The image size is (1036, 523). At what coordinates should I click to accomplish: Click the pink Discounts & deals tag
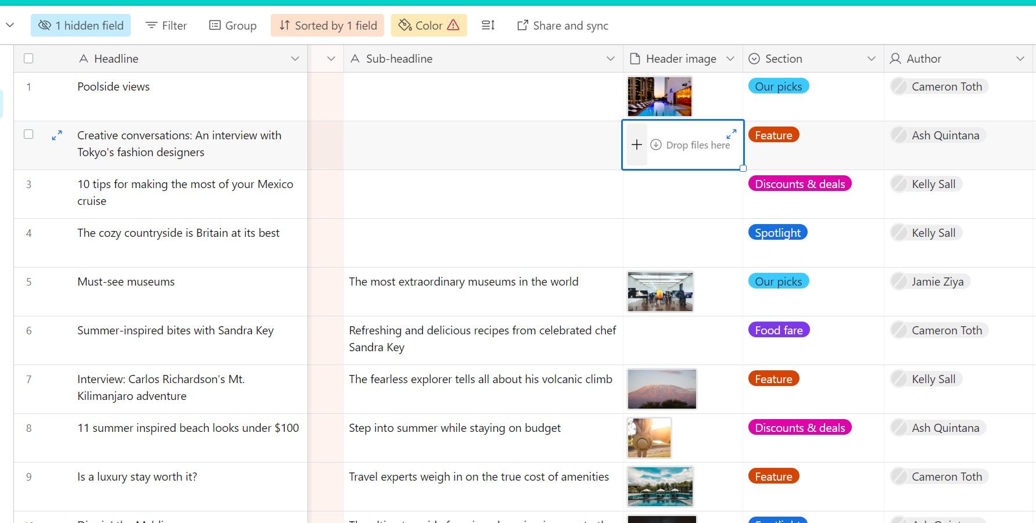pos(799,183)
